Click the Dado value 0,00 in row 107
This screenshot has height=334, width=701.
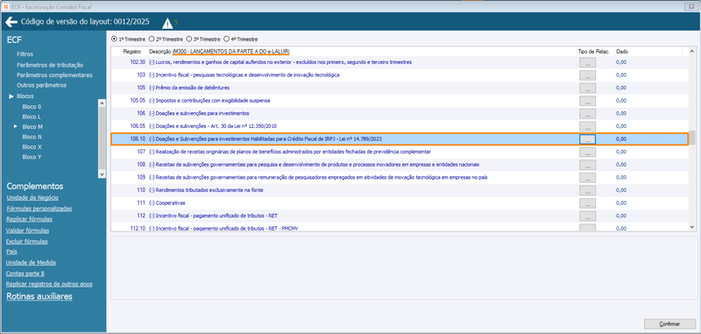[x=621, y=152]
